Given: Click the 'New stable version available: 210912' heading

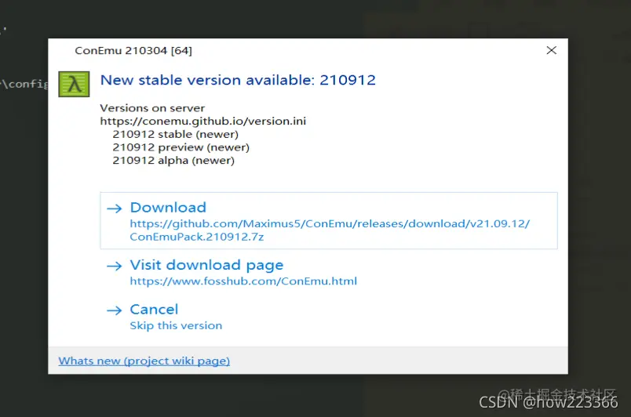Looking at the screenshot, I should (x=238, y=80).
